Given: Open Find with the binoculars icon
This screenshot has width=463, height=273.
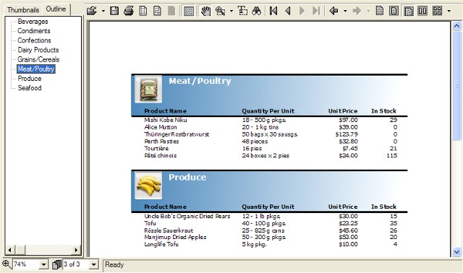Looking at the screenshot, I should pyautogui.click(x=257, y=12).
